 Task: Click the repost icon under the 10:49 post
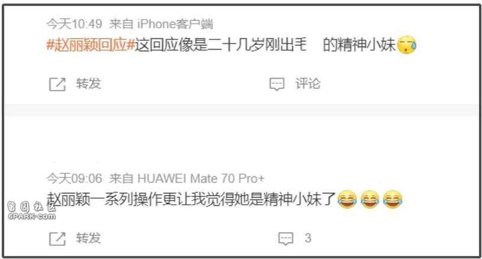click(x=57, y=84)
